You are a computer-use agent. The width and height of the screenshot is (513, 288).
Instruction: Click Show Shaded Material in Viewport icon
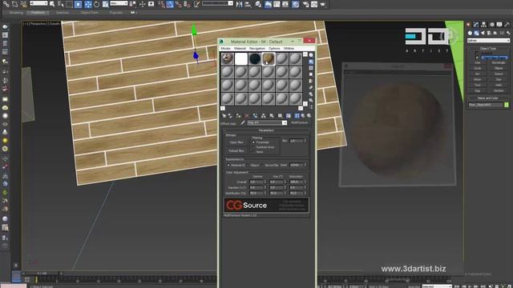pyautogui.click(x=289, y=115)
